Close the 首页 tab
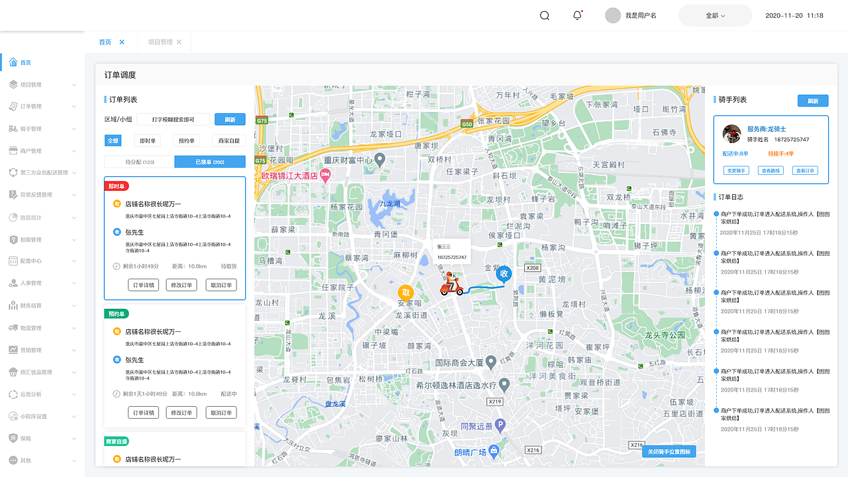This screenshot has width=848, height=477. (x=122, y=42)
